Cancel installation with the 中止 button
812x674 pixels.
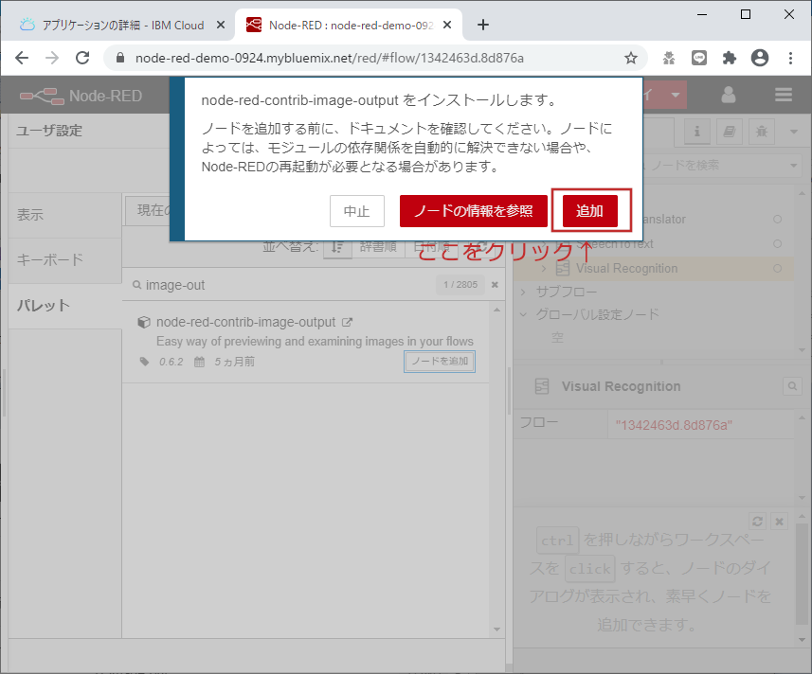[x=357, y=211]
